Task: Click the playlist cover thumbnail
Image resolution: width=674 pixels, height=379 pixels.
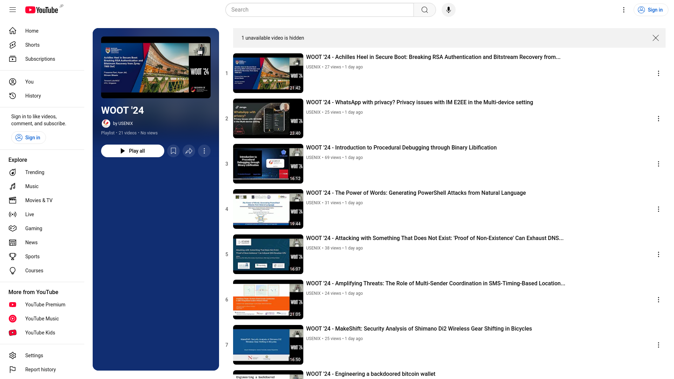Action: (156, 67)
